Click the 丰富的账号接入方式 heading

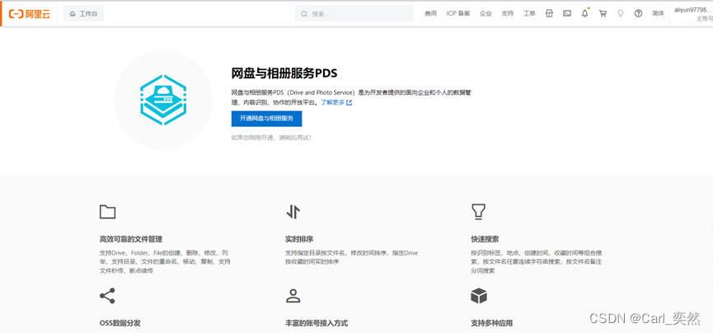317,323
